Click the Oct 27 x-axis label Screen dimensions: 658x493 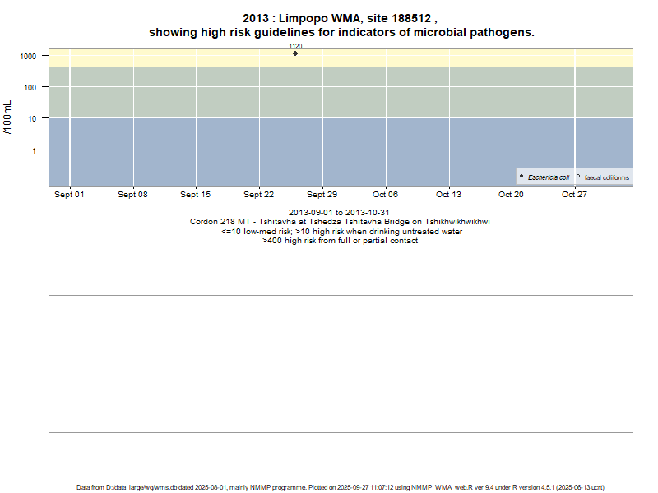(x=574, y=195)
